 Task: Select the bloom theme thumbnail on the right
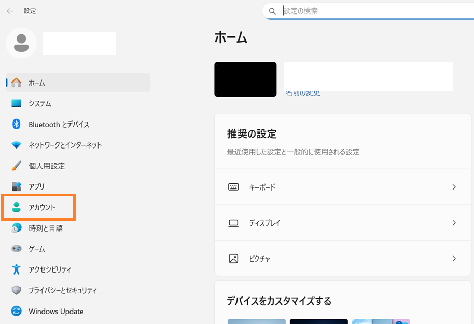click(x=381, y=321)
